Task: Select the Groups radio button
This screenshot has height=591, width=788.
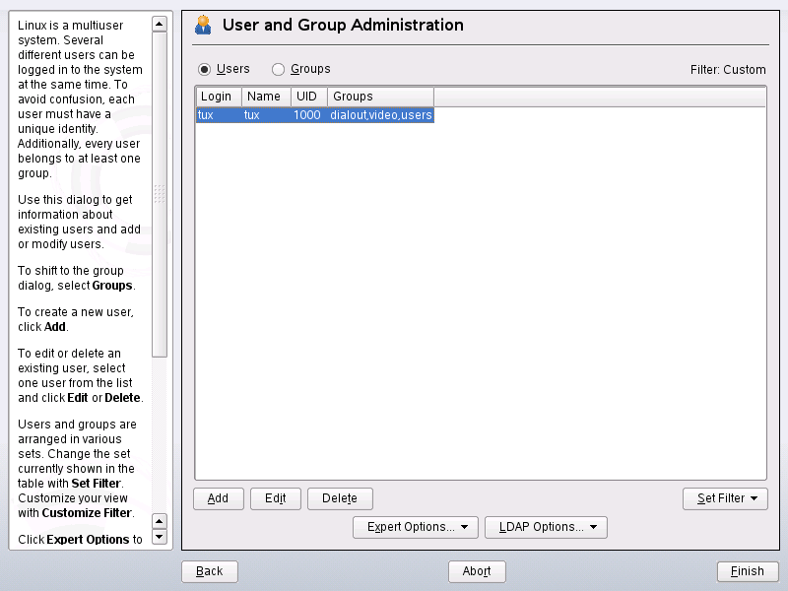Action: (x=278, y=70)
